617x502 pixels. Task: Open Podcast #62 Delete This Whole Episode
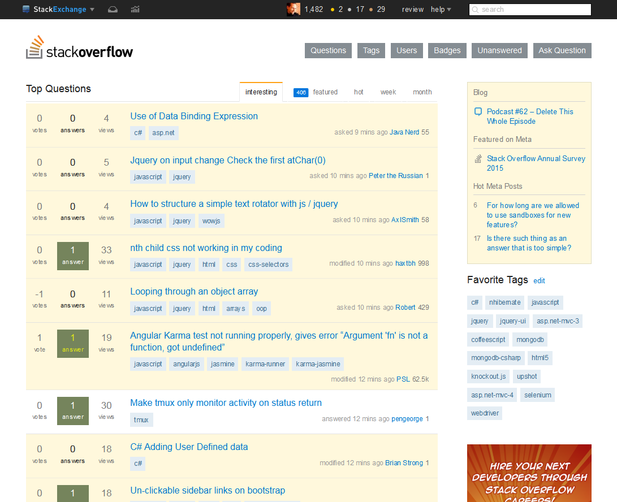[x=530, y=116]
